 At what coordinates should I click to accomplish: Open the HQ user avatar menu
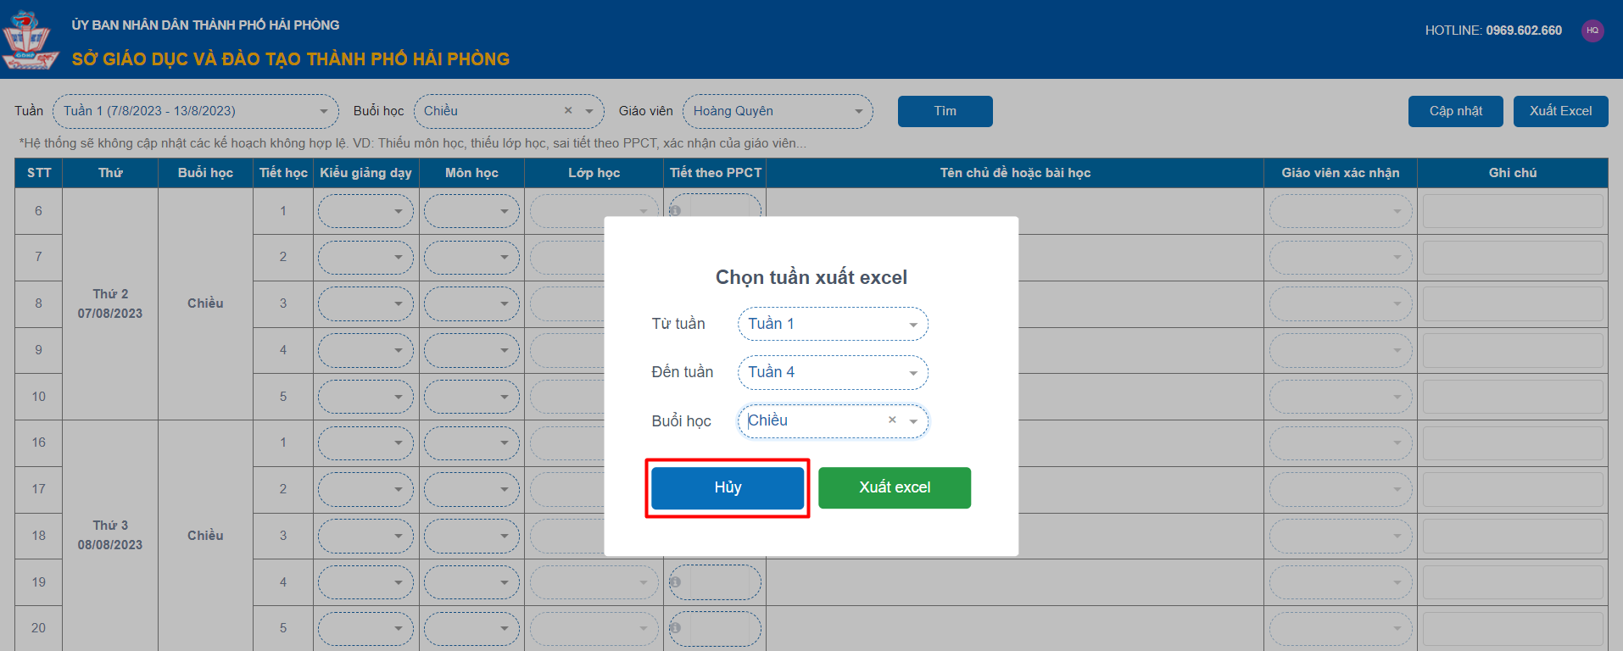(x=1592, y=31)
